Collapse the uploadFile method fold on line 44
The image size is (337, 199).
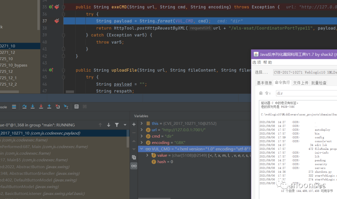pyautogui.click(x=63, y=70)
